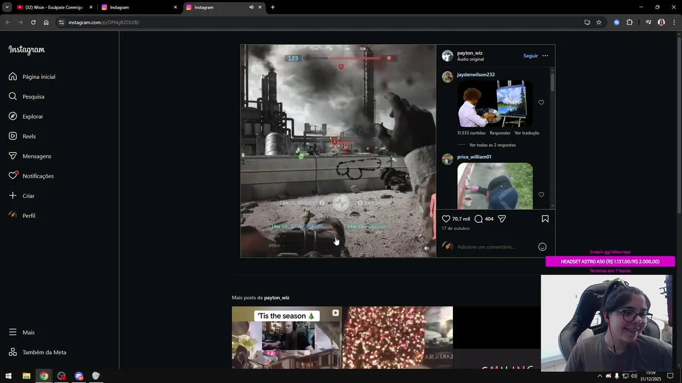The image size is (682, 383).
Task: Open payton_wiz profile from post header
Action: [x=470, y=53]
